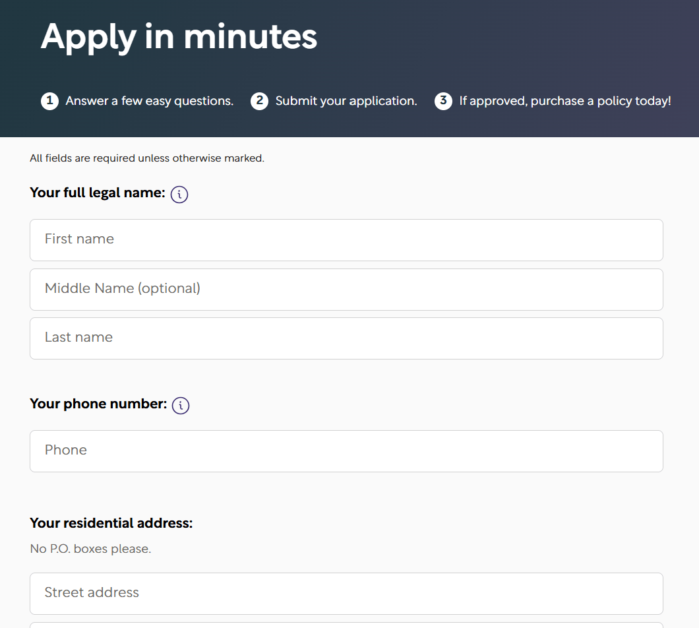Click the 'Your full legal name:' label

click(98, 193)
